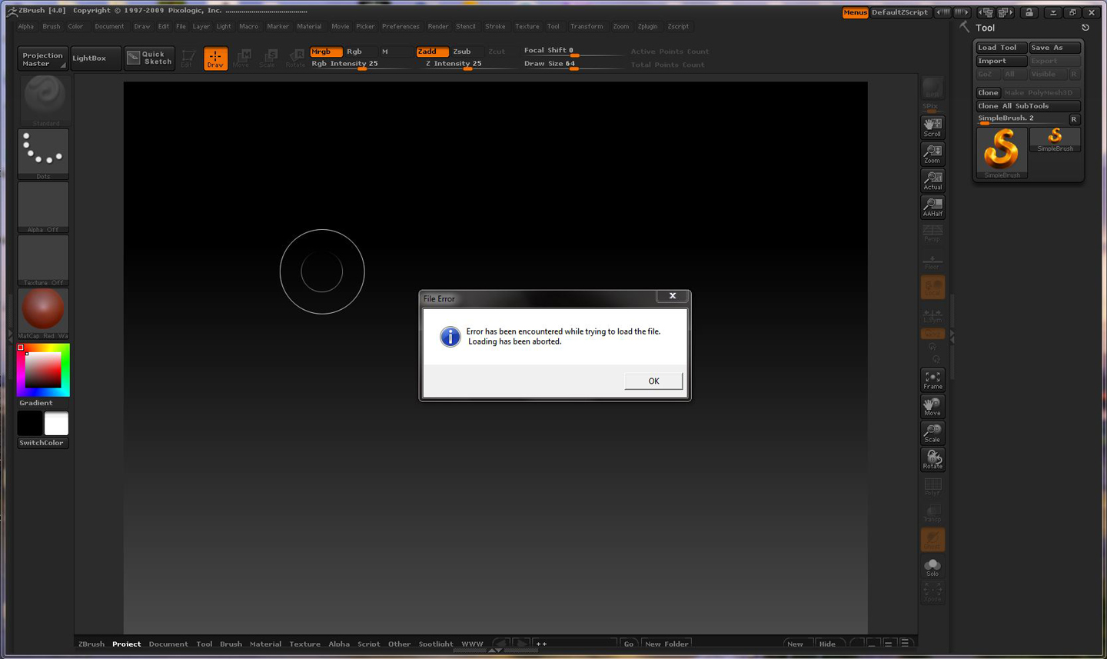The width and height of the screenshot is (1107, 659).
Task: Click the AAHalf antialiasing icon
Action: pyautogui.click(x=932, y=206)
